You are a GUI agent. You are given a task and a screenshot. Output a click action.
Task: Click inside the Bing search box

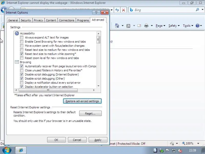165,10
